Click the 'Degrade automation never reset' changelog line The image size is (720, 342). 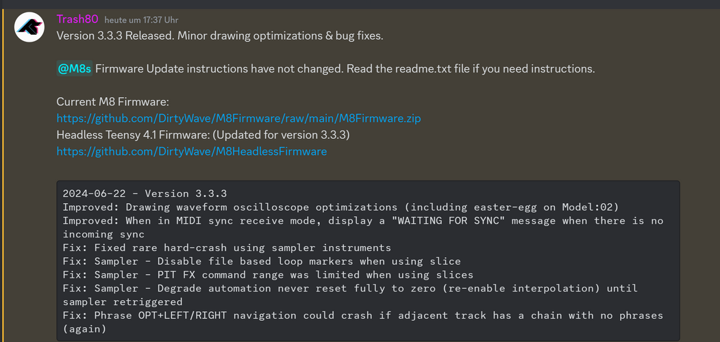click(x=349, y=288)
